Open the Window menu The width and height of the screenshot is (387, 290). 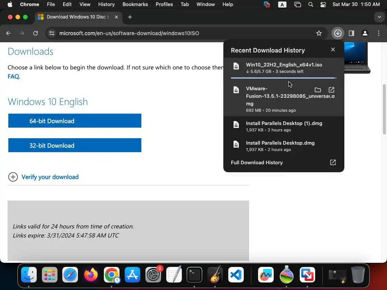tap(206, 5)
